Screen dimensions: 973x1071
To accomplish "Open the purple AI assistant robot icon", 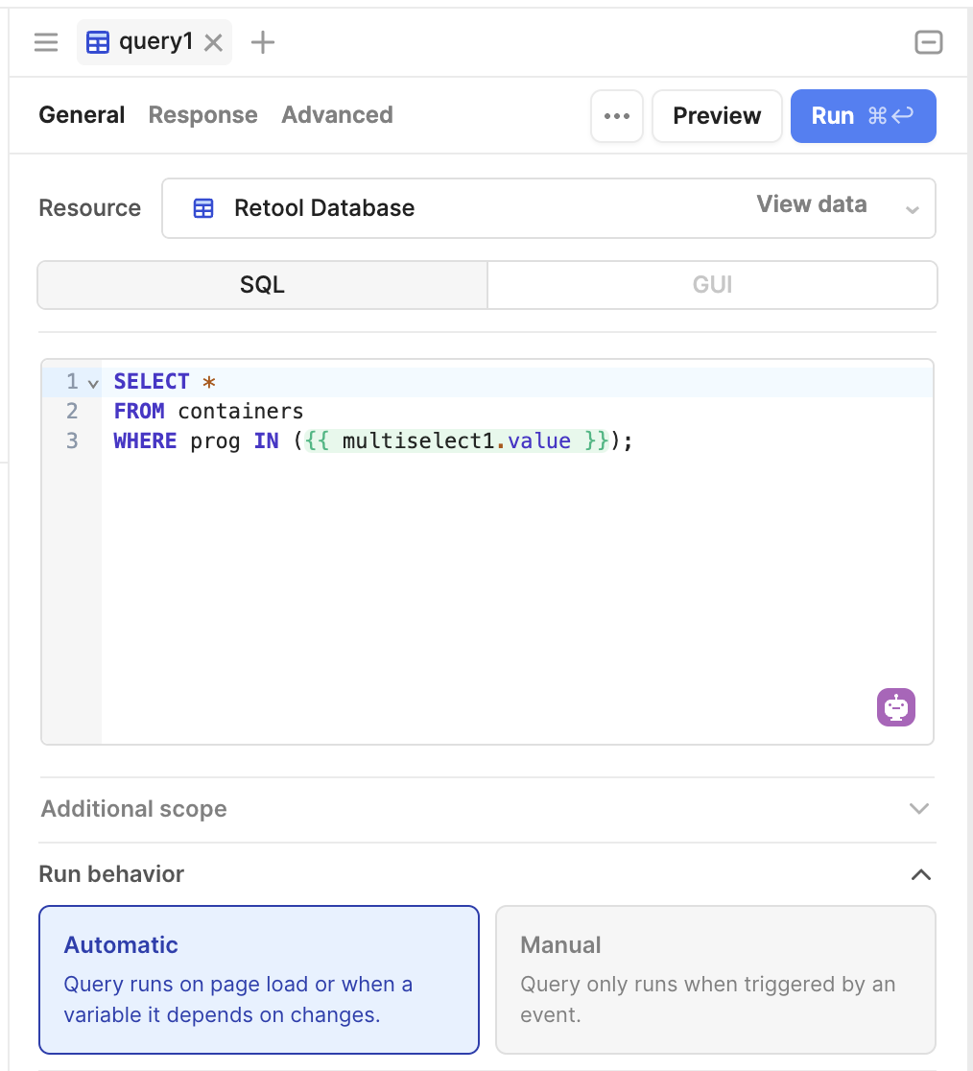I will [x=896, y=707].
